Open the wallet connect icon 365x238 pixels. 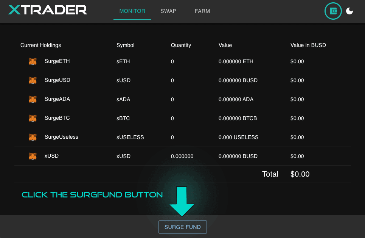(x=333, y=11)
